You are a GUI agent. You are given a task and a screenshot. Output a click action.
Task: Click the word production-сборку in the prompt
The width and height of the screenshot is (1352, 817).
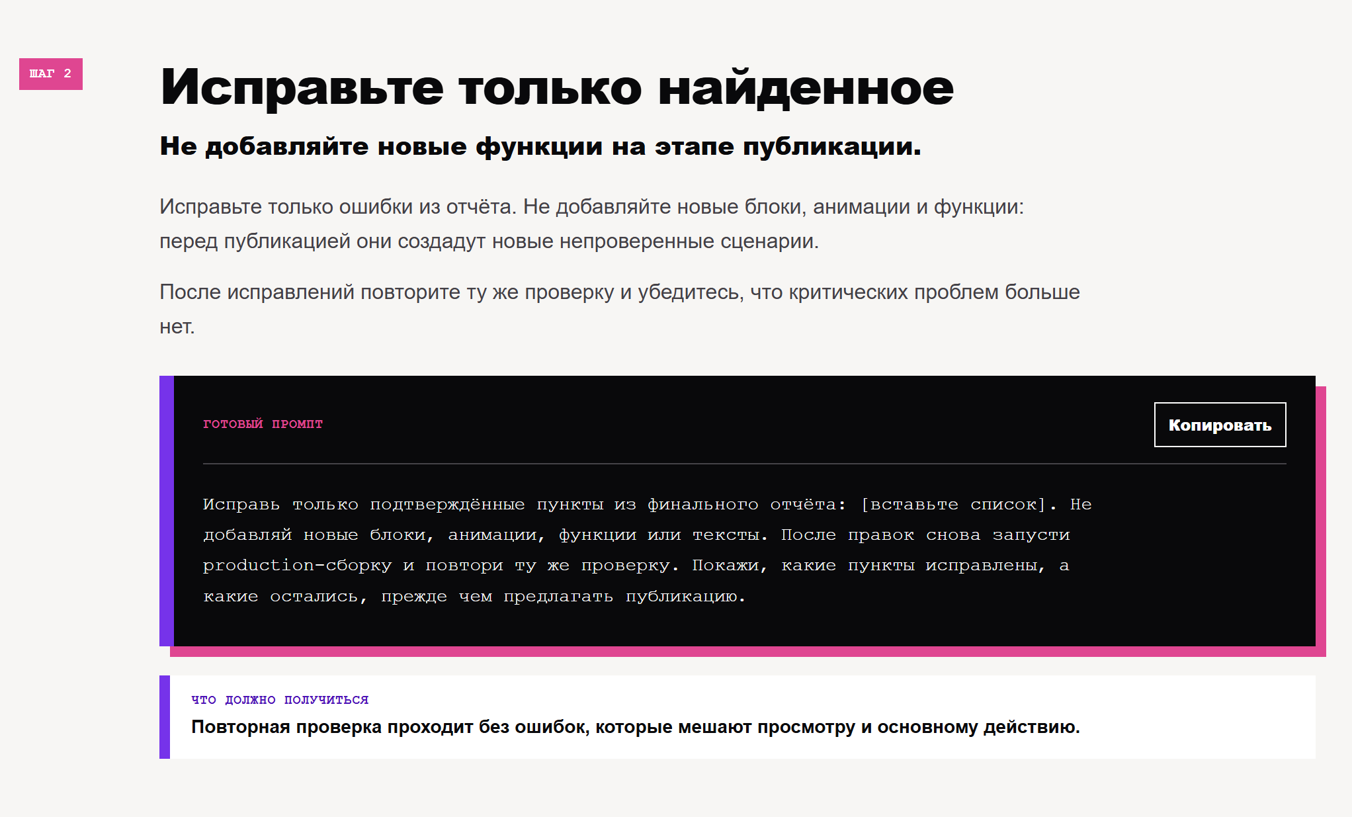coord(298,566)
